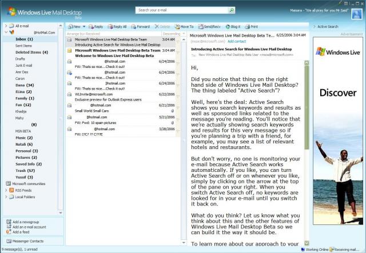Click the folder list scroll down arrow
The height and width of the screenshot is (253, 366).
pos(61,212)
